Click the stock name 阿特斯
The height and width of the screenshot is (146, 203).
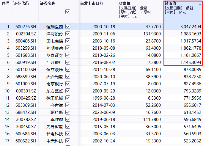(57, 112)
